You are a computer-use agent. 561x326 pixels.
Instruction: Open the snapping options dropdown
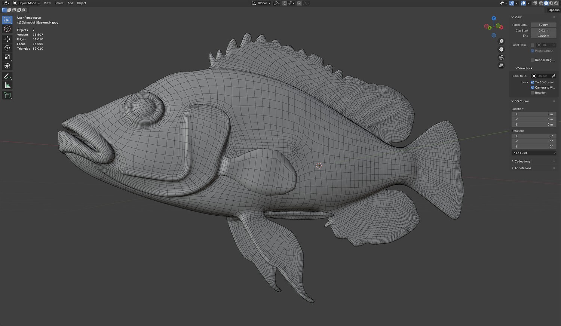(291, 3)
